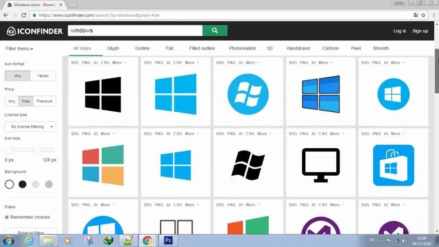Expand More formats on black monitor card
The height and width of the screenshot is (247, 439).
tap(337, 134)
